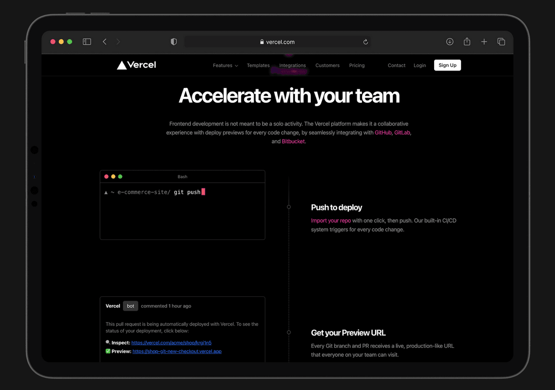
Task: Click the share icon in Safari
Action: (x=467, y=42)
